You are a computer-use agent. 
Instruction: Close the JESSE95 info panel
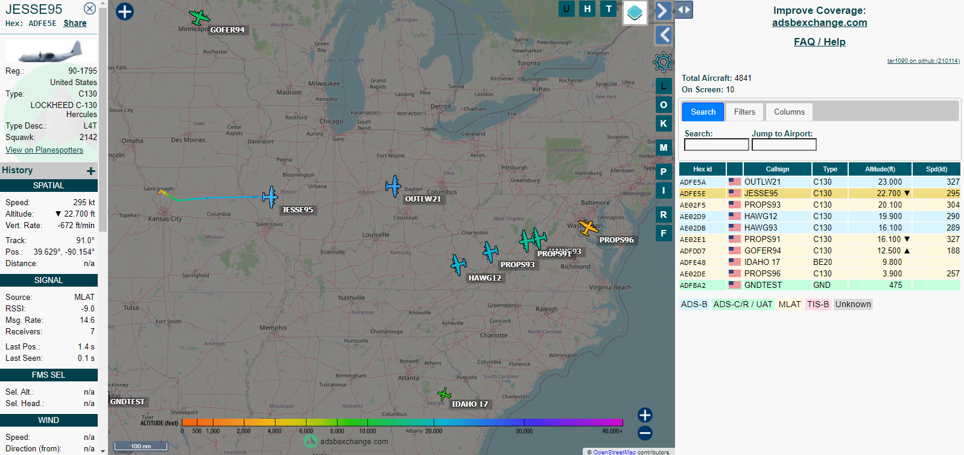[89, 8]
